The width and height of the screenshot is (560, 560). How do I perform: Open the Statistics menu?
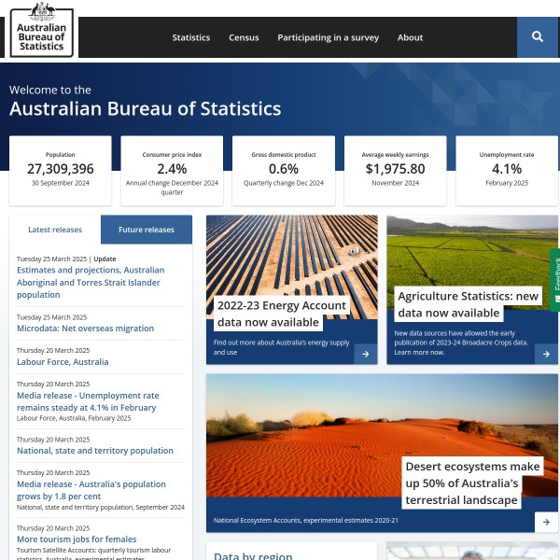click(191, 37)
